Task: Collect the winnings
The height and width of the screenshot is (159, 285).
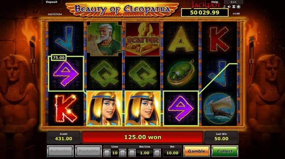Action: [225, 151]
